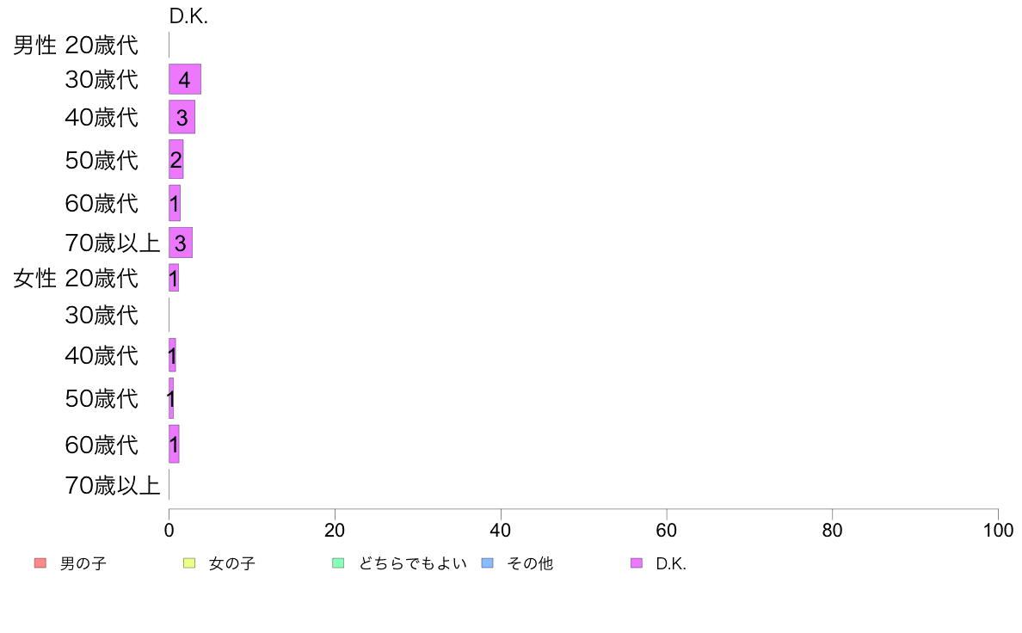The width and height of the screenshot is (1022, 633).
Task: Select the 女性 20歳代 bar
Action: click(x=174, y=278)
